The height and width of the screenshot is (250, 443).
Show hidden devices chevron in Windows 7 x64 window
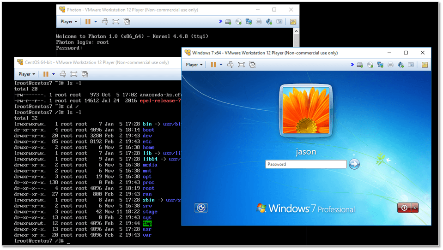pos(352,65)
